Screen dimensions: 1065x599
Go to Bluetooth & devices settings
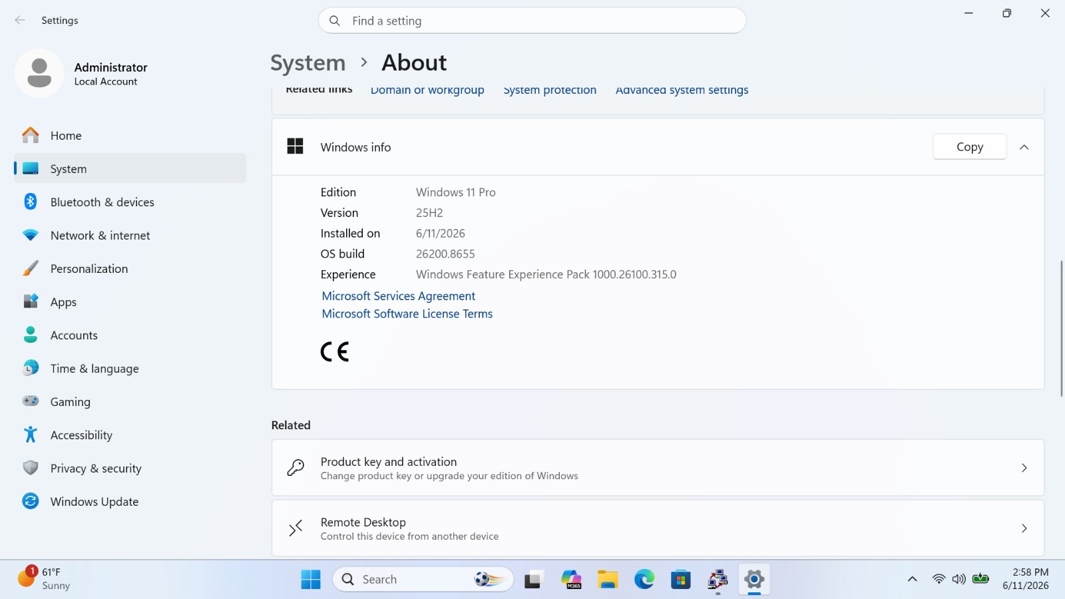point(130,202)
